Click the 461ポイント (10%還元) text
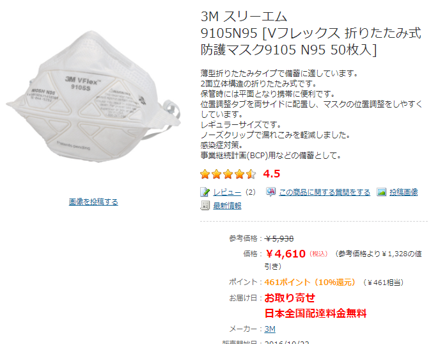This screenshot has height=344, width=438. [x=310, y=282]
